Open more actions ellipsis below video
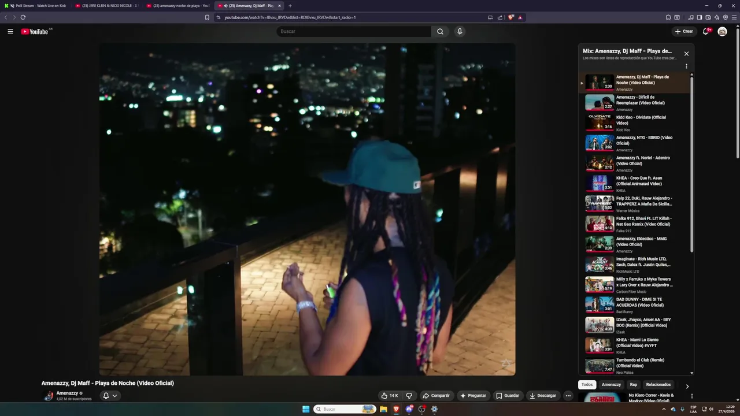Viewport: 740px width, 416px height. [568, 396]
